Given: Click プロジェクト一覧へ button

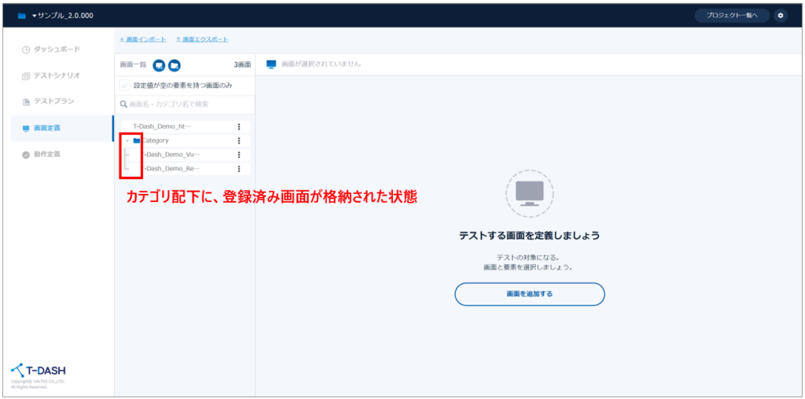Looking at the screenshot, I should click(731, 15).
